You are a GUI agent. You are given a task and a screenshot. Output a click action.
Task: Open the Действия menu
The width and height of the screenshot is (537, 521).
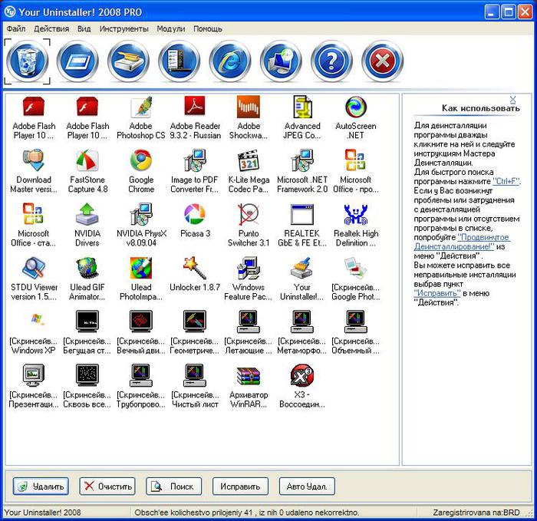coord(51,29)
